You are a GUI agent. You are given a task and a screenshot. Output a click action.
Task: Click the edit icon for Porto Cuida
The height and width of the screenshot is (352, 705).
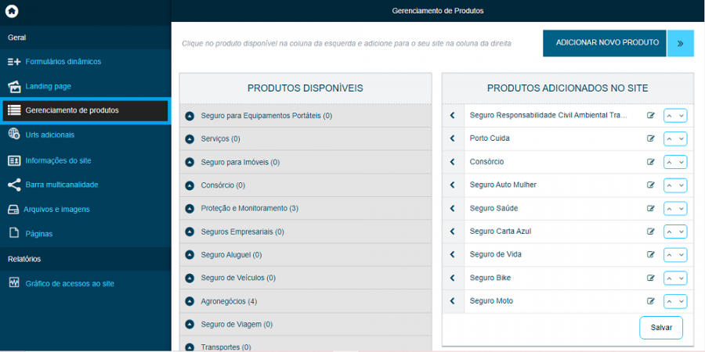(650, 138)
